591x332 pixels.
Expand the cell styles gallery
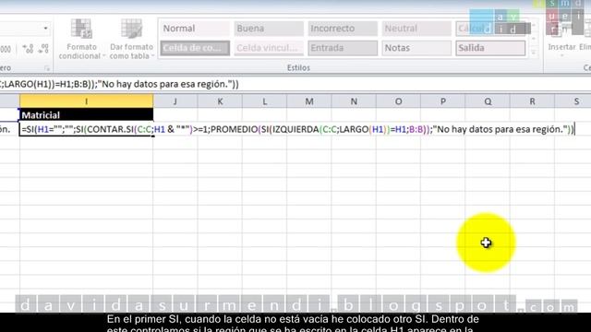tap(534, 53)
